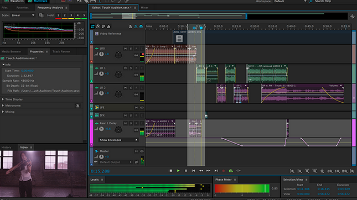The height and width of the screenshot is (200, 357).
Task: Click the Stop button in transport
Action: pos(171,171)
